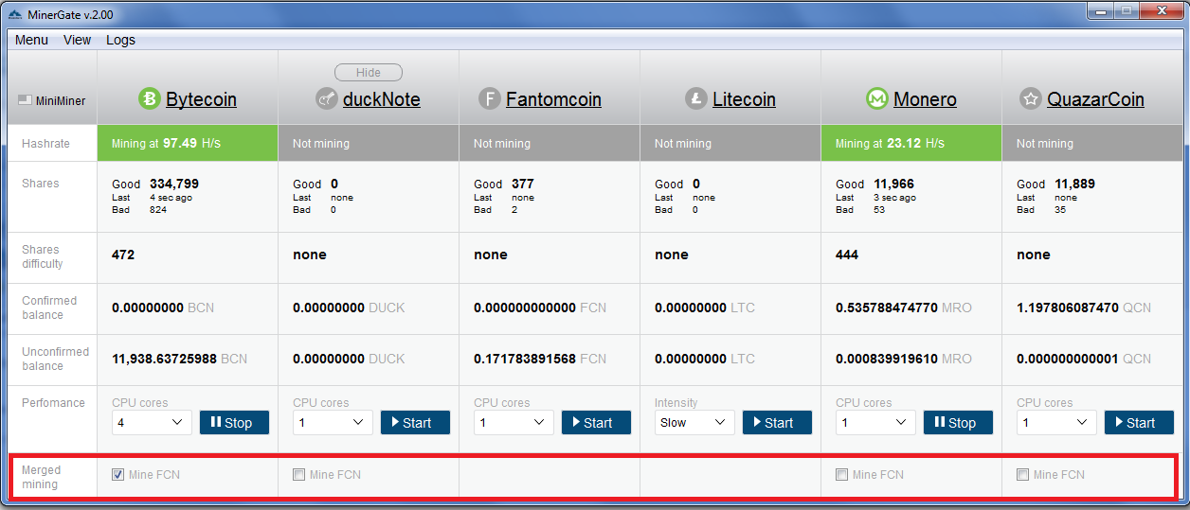Expand Fantomcoin CPU cores dropdown
Screen dimensions: 1190x510
(x=514, y=423)
